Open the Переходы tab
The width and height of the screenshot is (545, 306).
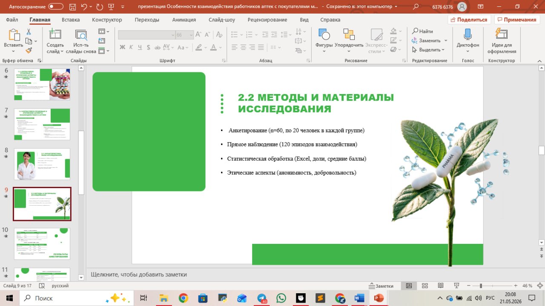click(147, 20)
